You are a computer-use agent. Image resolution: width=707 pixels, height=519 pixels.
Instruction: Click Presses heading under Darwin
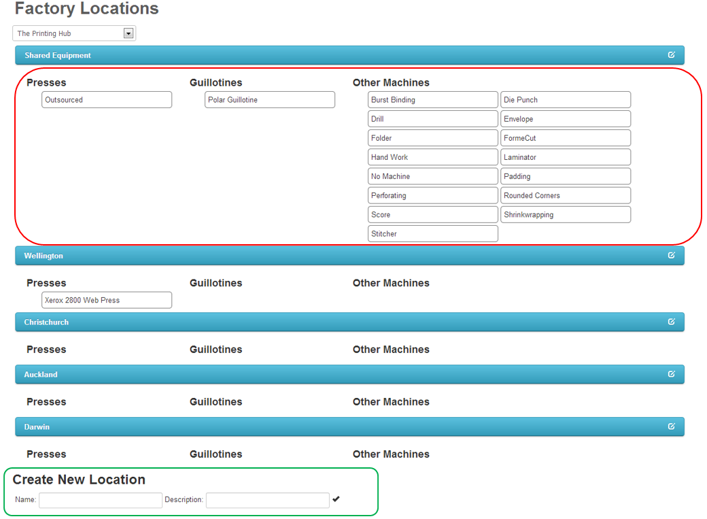46,454
